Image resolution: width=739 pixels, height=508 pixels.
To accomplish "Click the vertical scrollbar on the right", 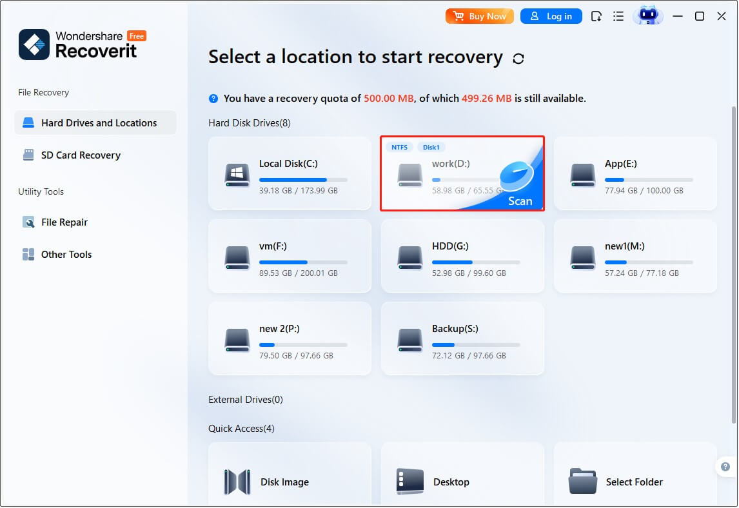I will tap(734, 264).
